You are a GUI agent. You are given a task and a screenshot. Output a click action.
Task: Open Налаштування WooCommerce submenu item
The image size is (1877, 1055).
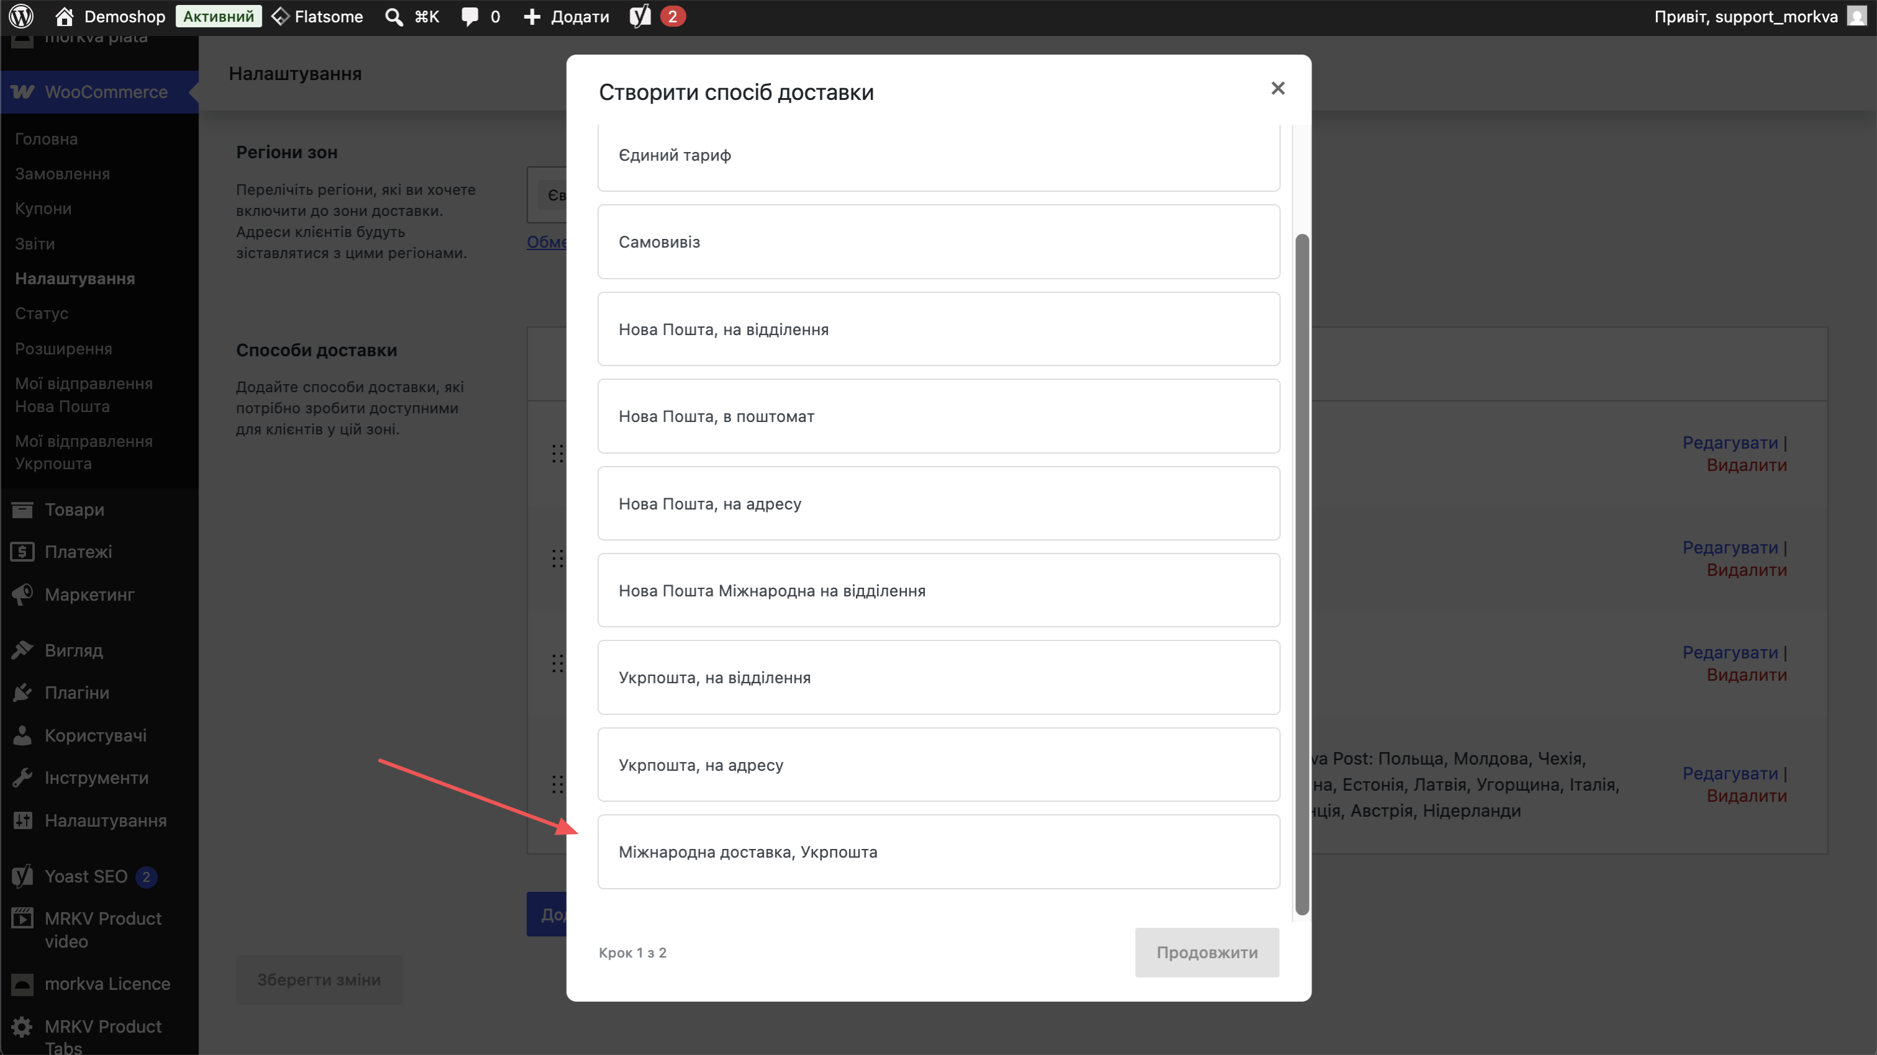pyautogui.click(x=75, y=278)
